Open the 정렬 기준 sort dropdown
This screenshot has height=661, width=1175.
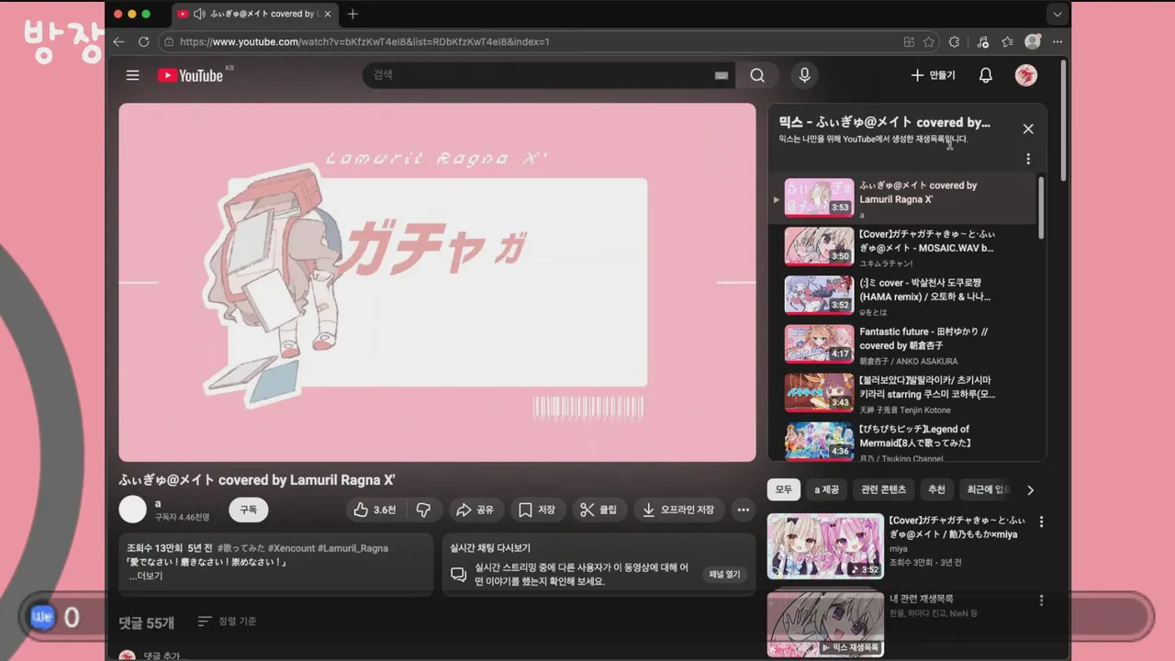pos(227,622)
